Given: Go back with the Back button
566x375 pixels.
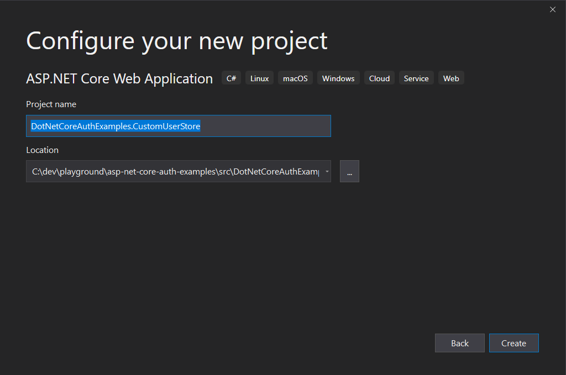Looking at the screenshot, I should pos(459,343).
